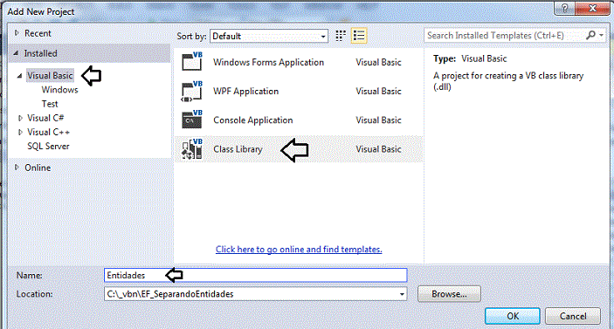The height and width of the screenshot is (329, 614).
Task: Open the Sort by Default dropdown
Action: 269,36
